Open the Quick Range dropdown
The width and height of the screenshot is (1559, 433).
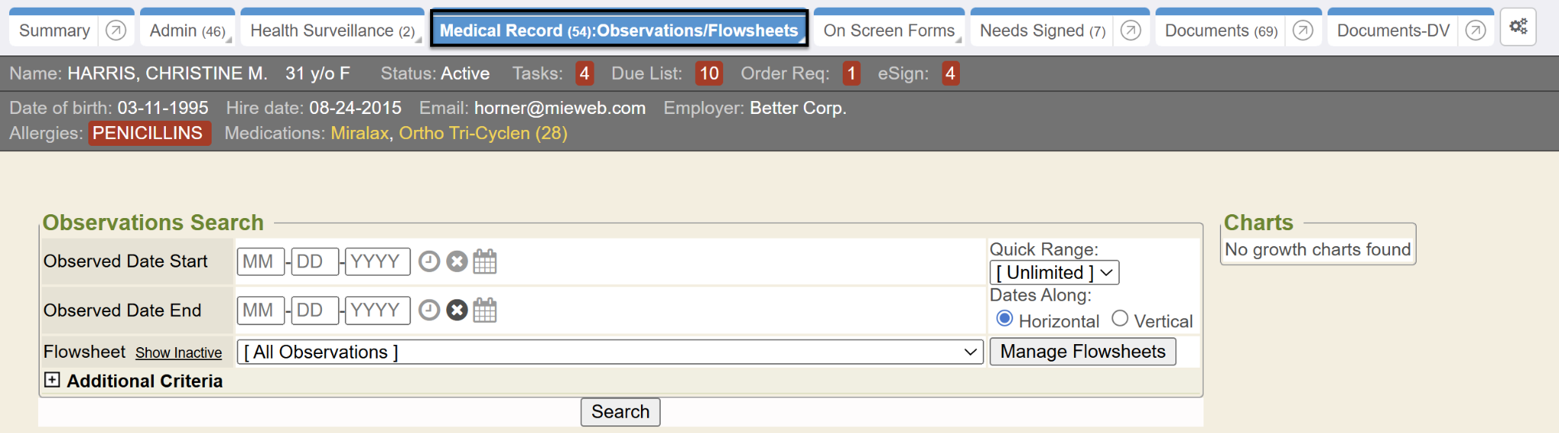point(1054,273)
